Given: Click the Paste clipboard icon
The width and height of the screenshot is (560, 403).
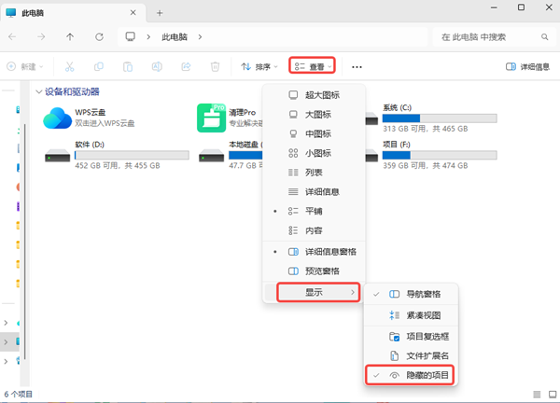Looking at the screenshot, I should 128,67.
